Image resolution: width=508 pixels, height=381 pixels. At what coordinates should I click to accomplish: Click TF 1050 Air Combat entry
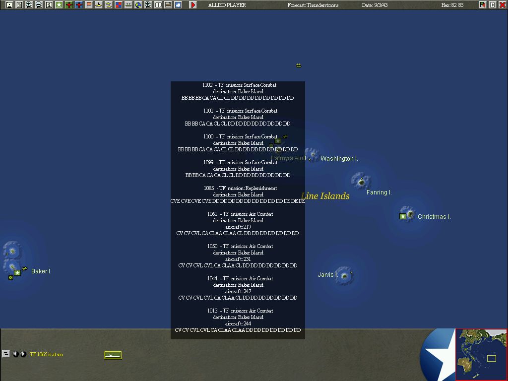pyautogui.click(x=238, y=256)
